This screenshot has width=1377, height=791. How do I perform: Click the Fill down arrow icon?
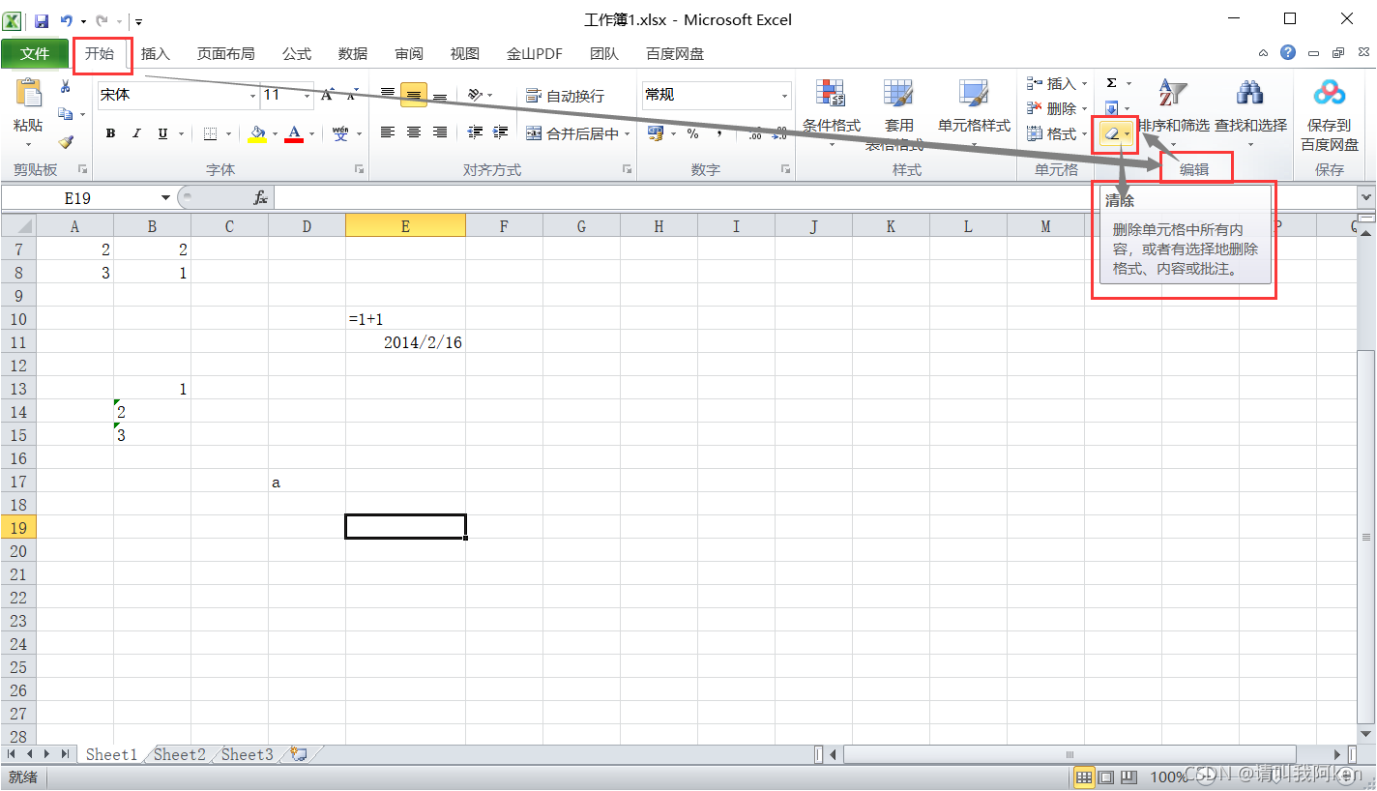1112,108
